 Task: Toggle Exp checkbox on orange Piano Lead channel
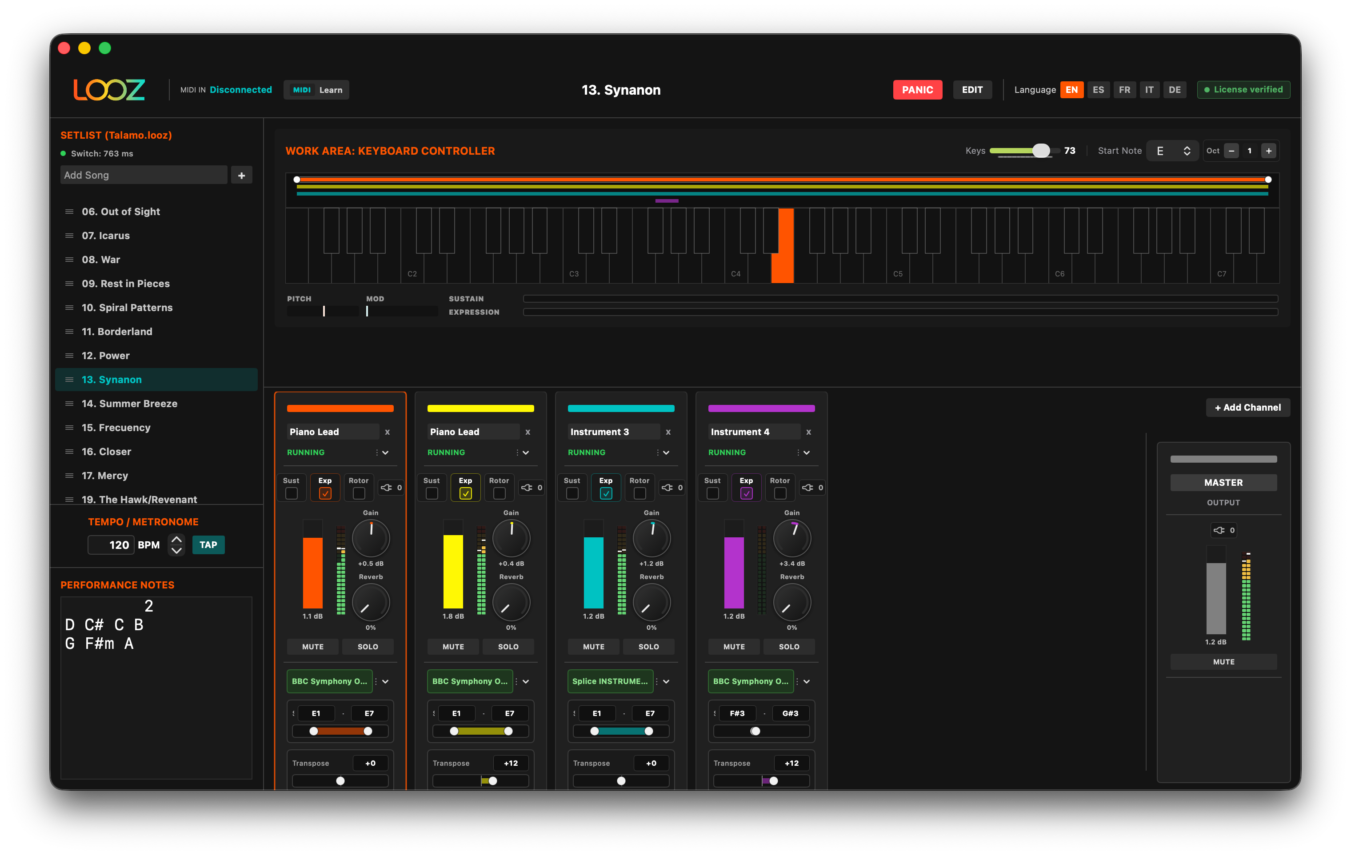tap(325, 494)
